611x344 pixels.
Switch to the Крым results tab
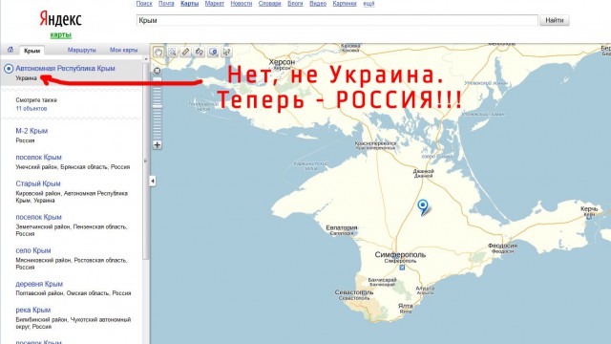(x=32, y=51)
